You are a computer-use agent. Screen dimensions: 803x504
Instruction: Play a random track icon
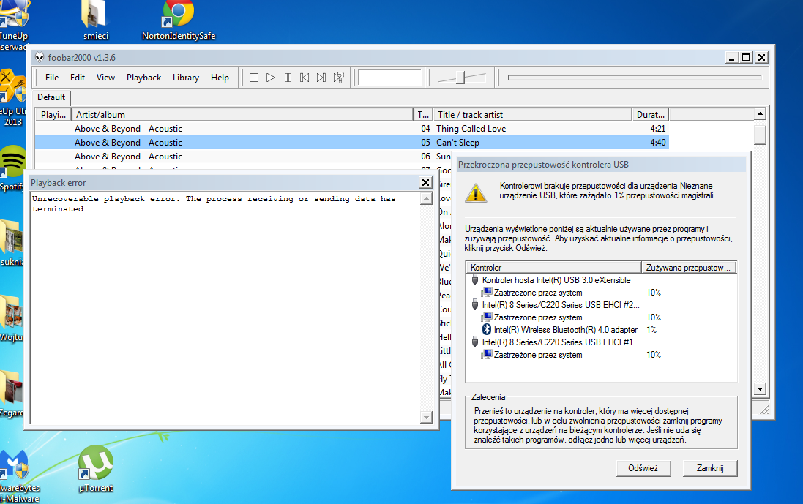338,78
